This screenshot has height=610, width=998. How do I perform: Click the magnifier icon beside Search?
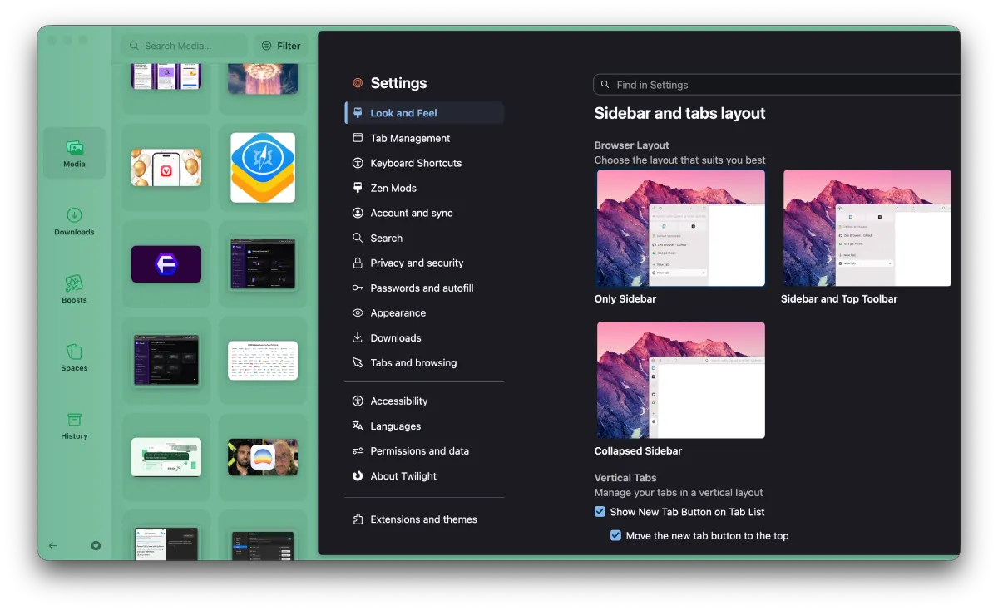(358, 238)
